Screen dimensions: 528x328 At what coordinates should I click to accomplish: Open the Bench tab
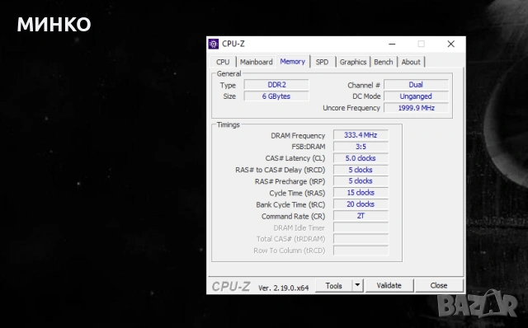tap(383, 62)
